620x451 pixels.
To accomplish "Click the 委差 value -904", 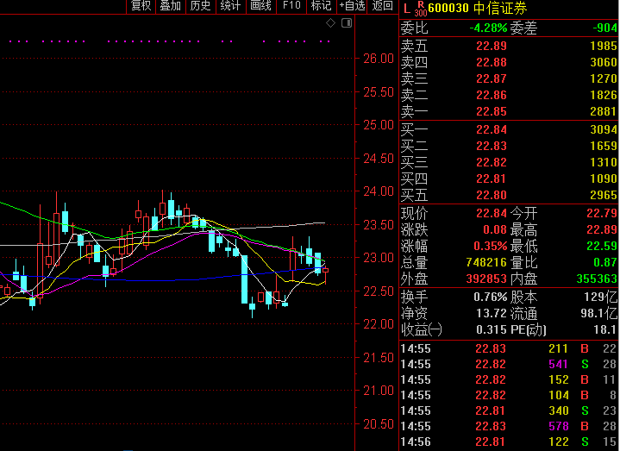I will click(x=605, y=28).
